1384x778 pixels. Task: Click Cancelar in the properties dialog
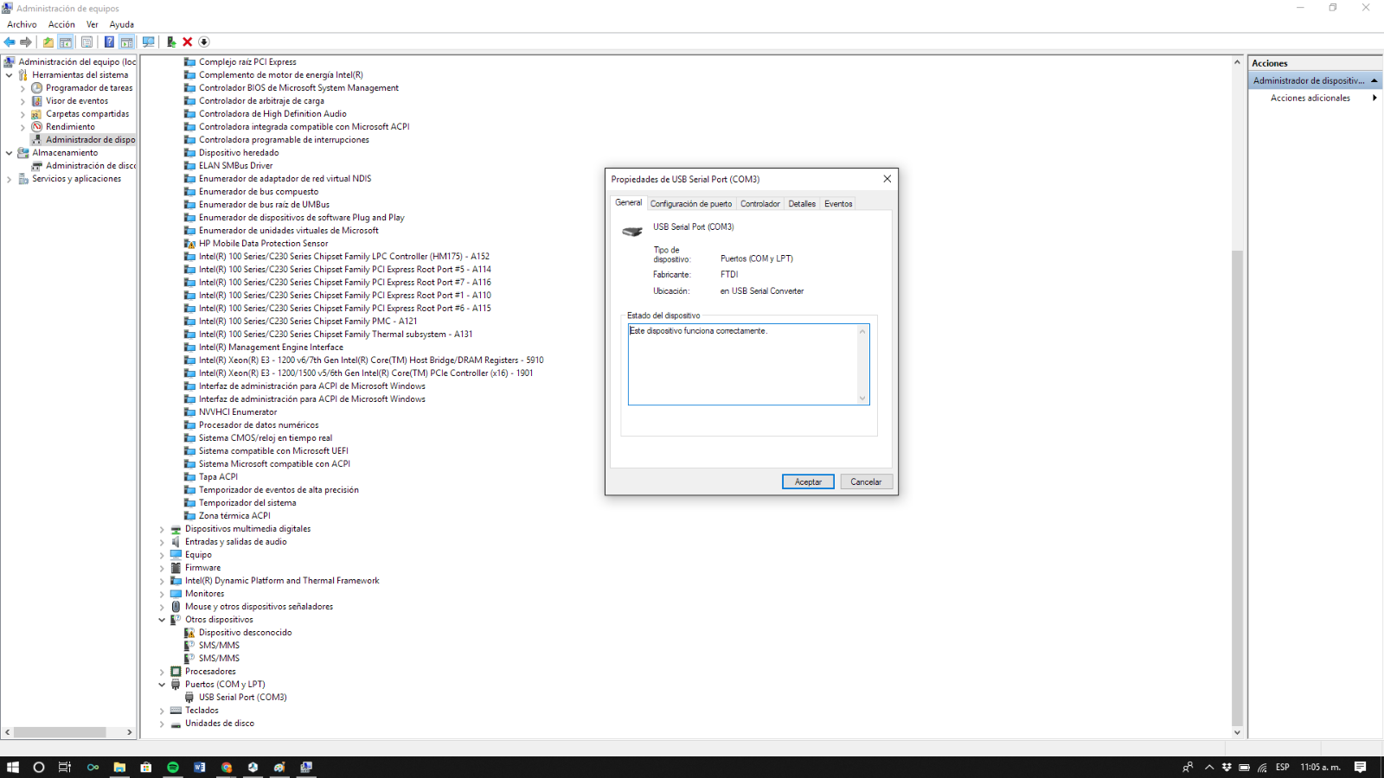pyautogui.click(x=865, y=482)
